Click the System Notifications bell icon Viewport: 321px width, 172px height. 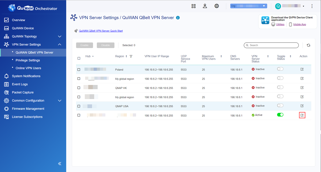pyautogui.click(x=7, y=76)
